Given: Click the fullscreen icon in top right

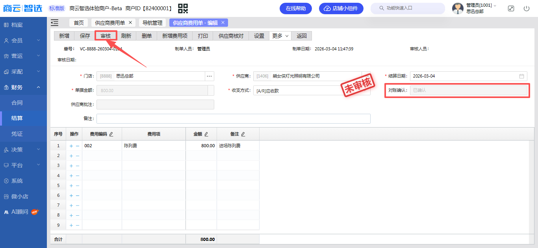Looking at the screenshot, I should click(511, 8).
